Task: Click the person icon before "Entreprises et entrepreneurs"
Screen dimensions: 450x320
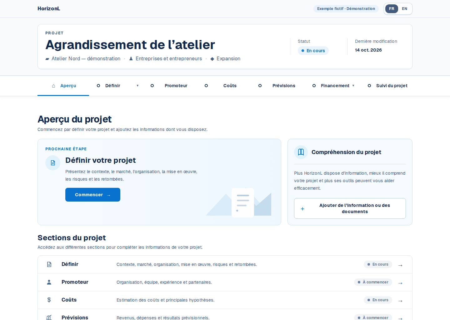Action: point(131,59)
